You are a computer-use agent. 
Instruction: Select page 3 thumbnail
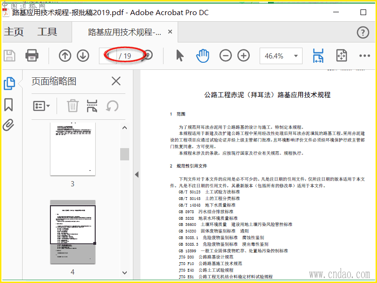[73, 149]
